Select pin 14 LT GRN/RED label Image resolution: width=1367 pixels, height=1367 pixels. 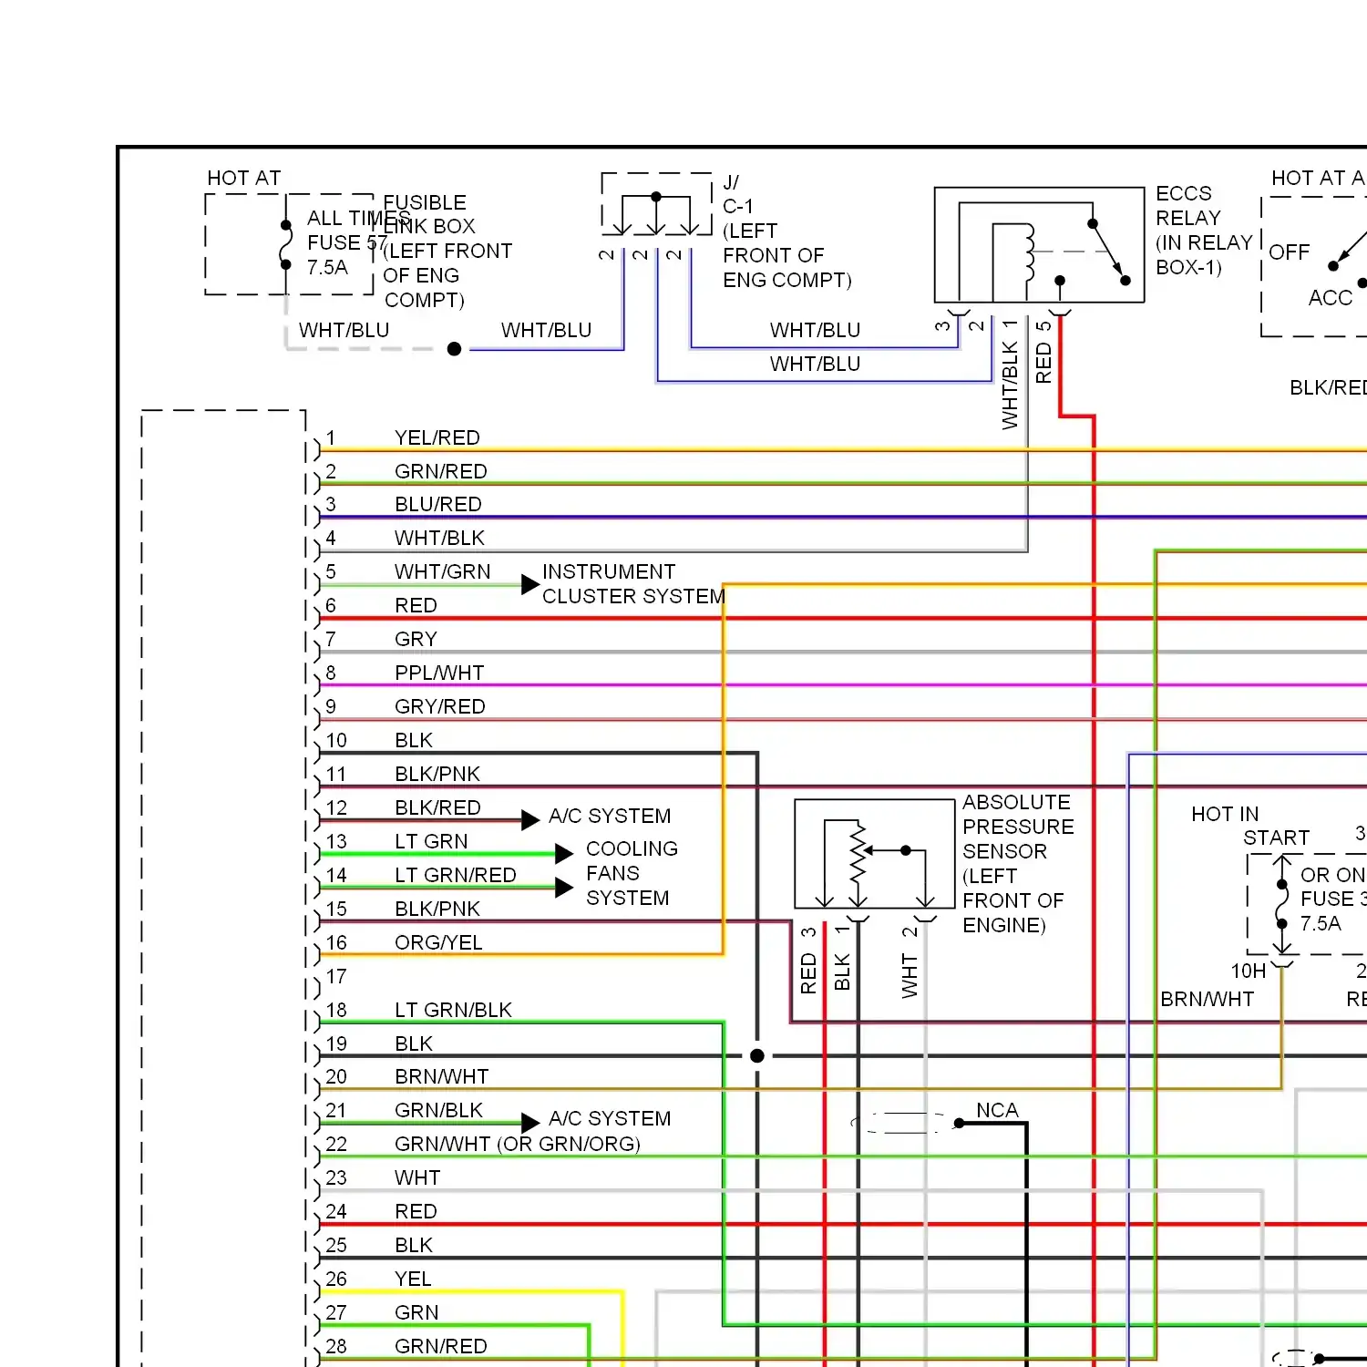pos(455,875)
